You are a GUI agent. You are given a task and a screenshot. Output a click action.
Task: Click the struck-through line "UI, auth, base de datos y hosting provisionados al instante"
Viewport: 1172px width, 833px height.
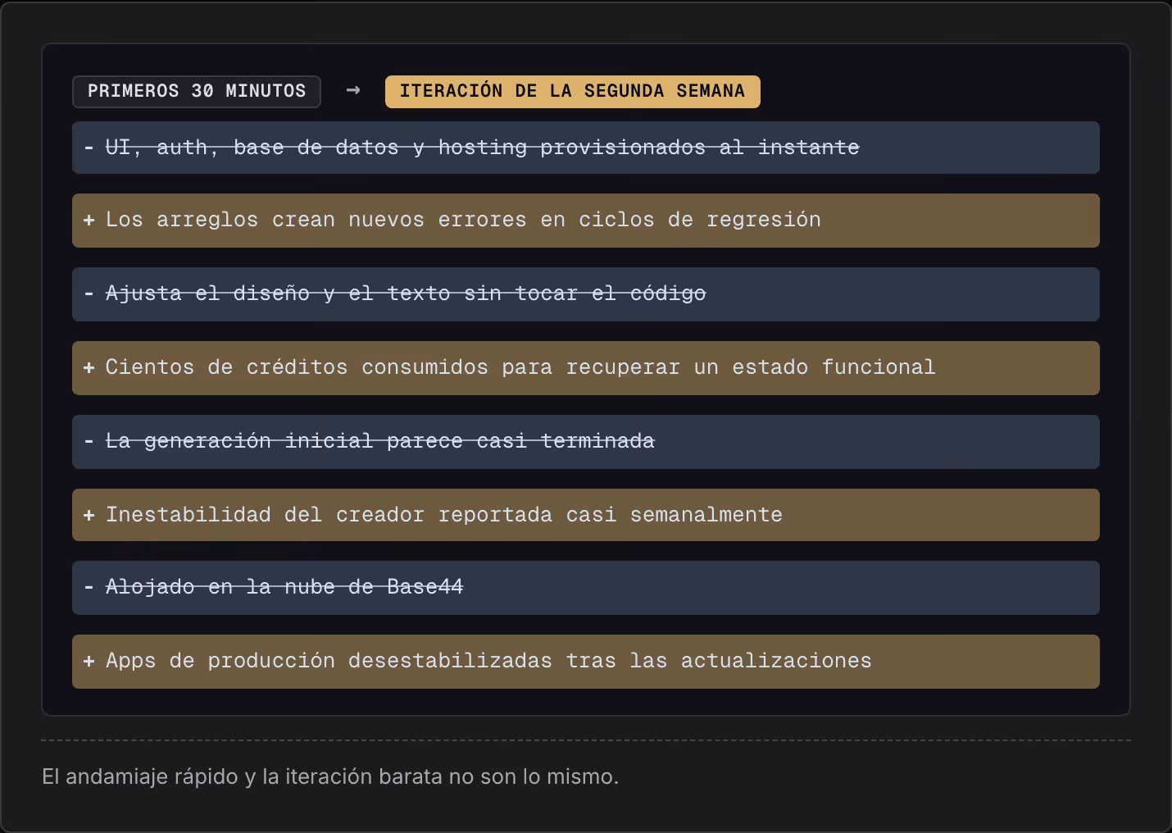tap(586, 148)
